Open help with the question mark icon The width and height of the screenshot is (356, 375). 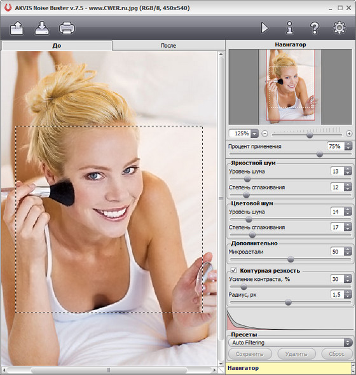pos(315,28)
